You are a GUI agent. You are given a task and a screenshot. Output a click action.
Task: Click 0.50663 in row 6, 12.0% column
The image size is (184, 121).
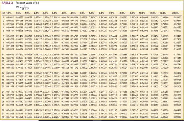click(x=165, y=36)
